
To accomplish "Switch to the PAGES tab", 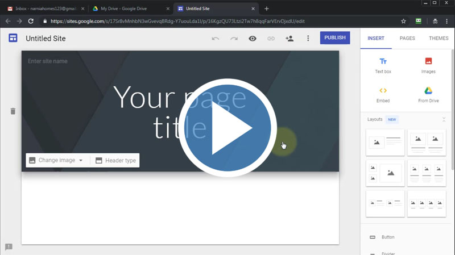I will 407,39.
